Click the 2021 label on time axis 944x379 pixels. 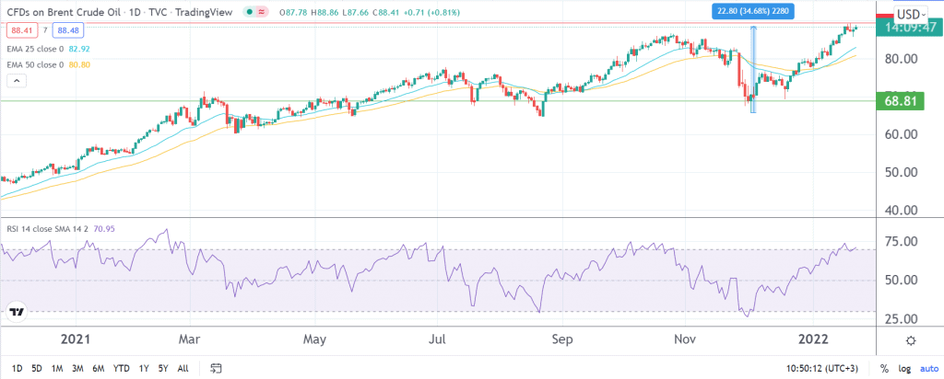[76, 340]
